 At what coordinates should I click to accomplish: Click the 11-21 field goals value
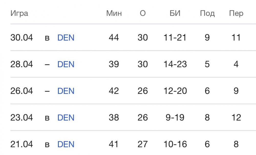[175, 38]
